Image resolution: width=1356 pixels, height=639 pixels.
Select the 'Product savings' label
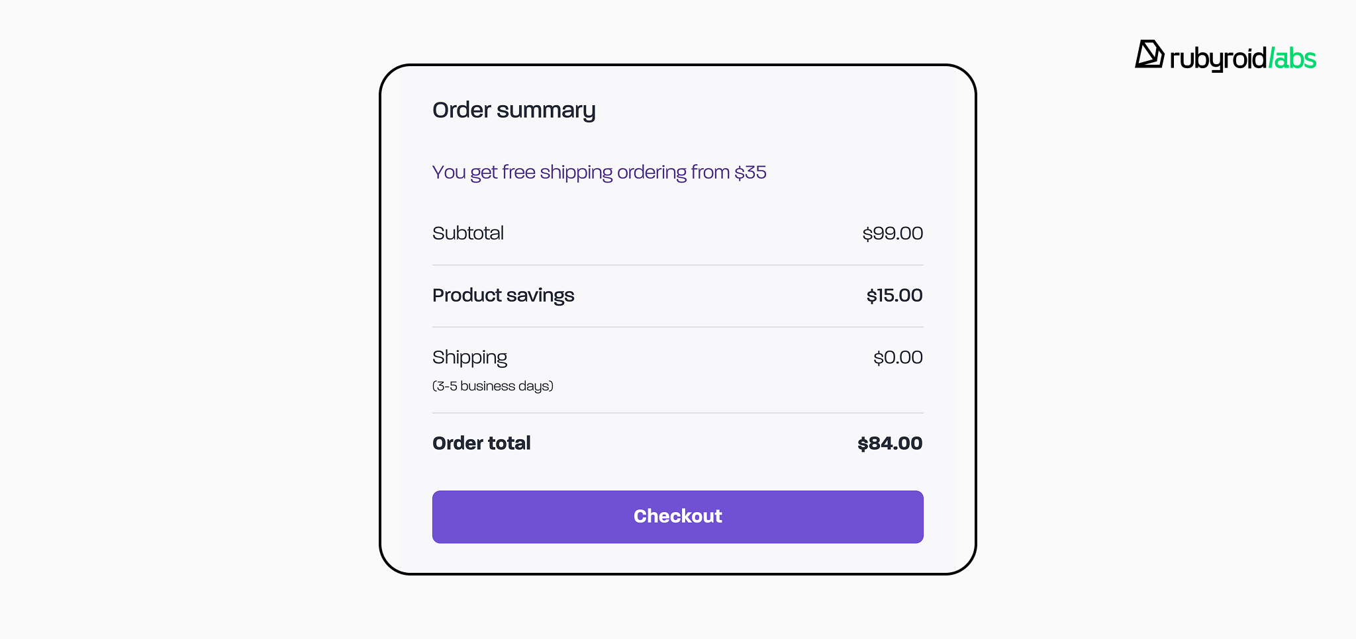pos(503,295)
